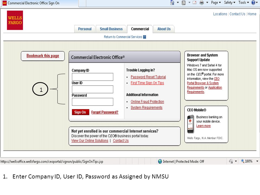Click Contact Us in the enrollment box
The image size is (260, 195).
[x=121, y=141]
